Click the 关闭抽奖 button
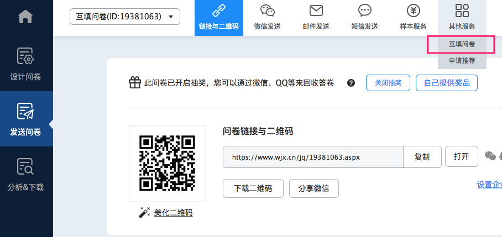 coord(388,83)
